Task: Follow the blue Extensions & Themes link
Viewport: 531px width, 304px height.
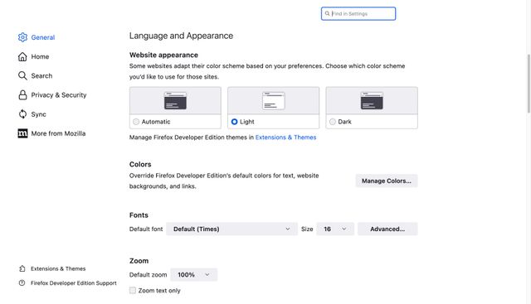Action: (285, 138)
